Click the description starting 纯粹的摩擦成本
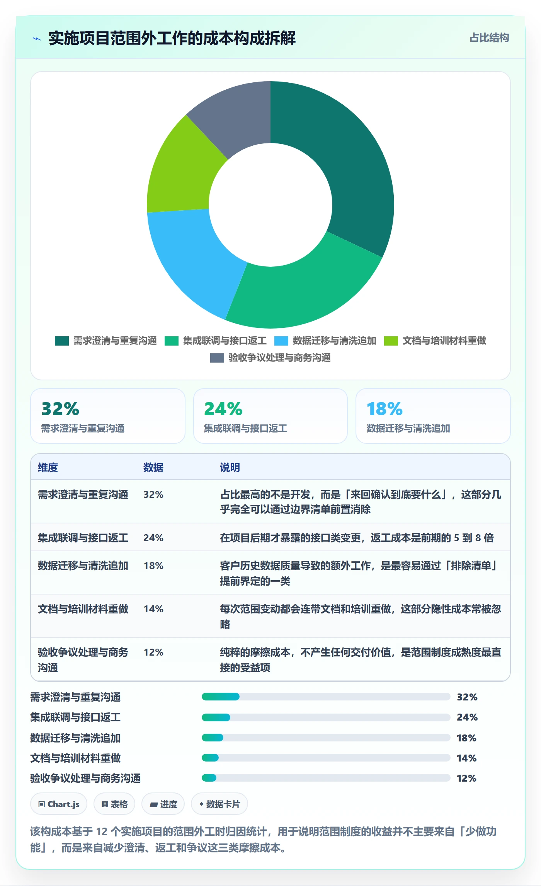Image resolution: width=541 pixels, height=886 pixels. coord(361,660)
